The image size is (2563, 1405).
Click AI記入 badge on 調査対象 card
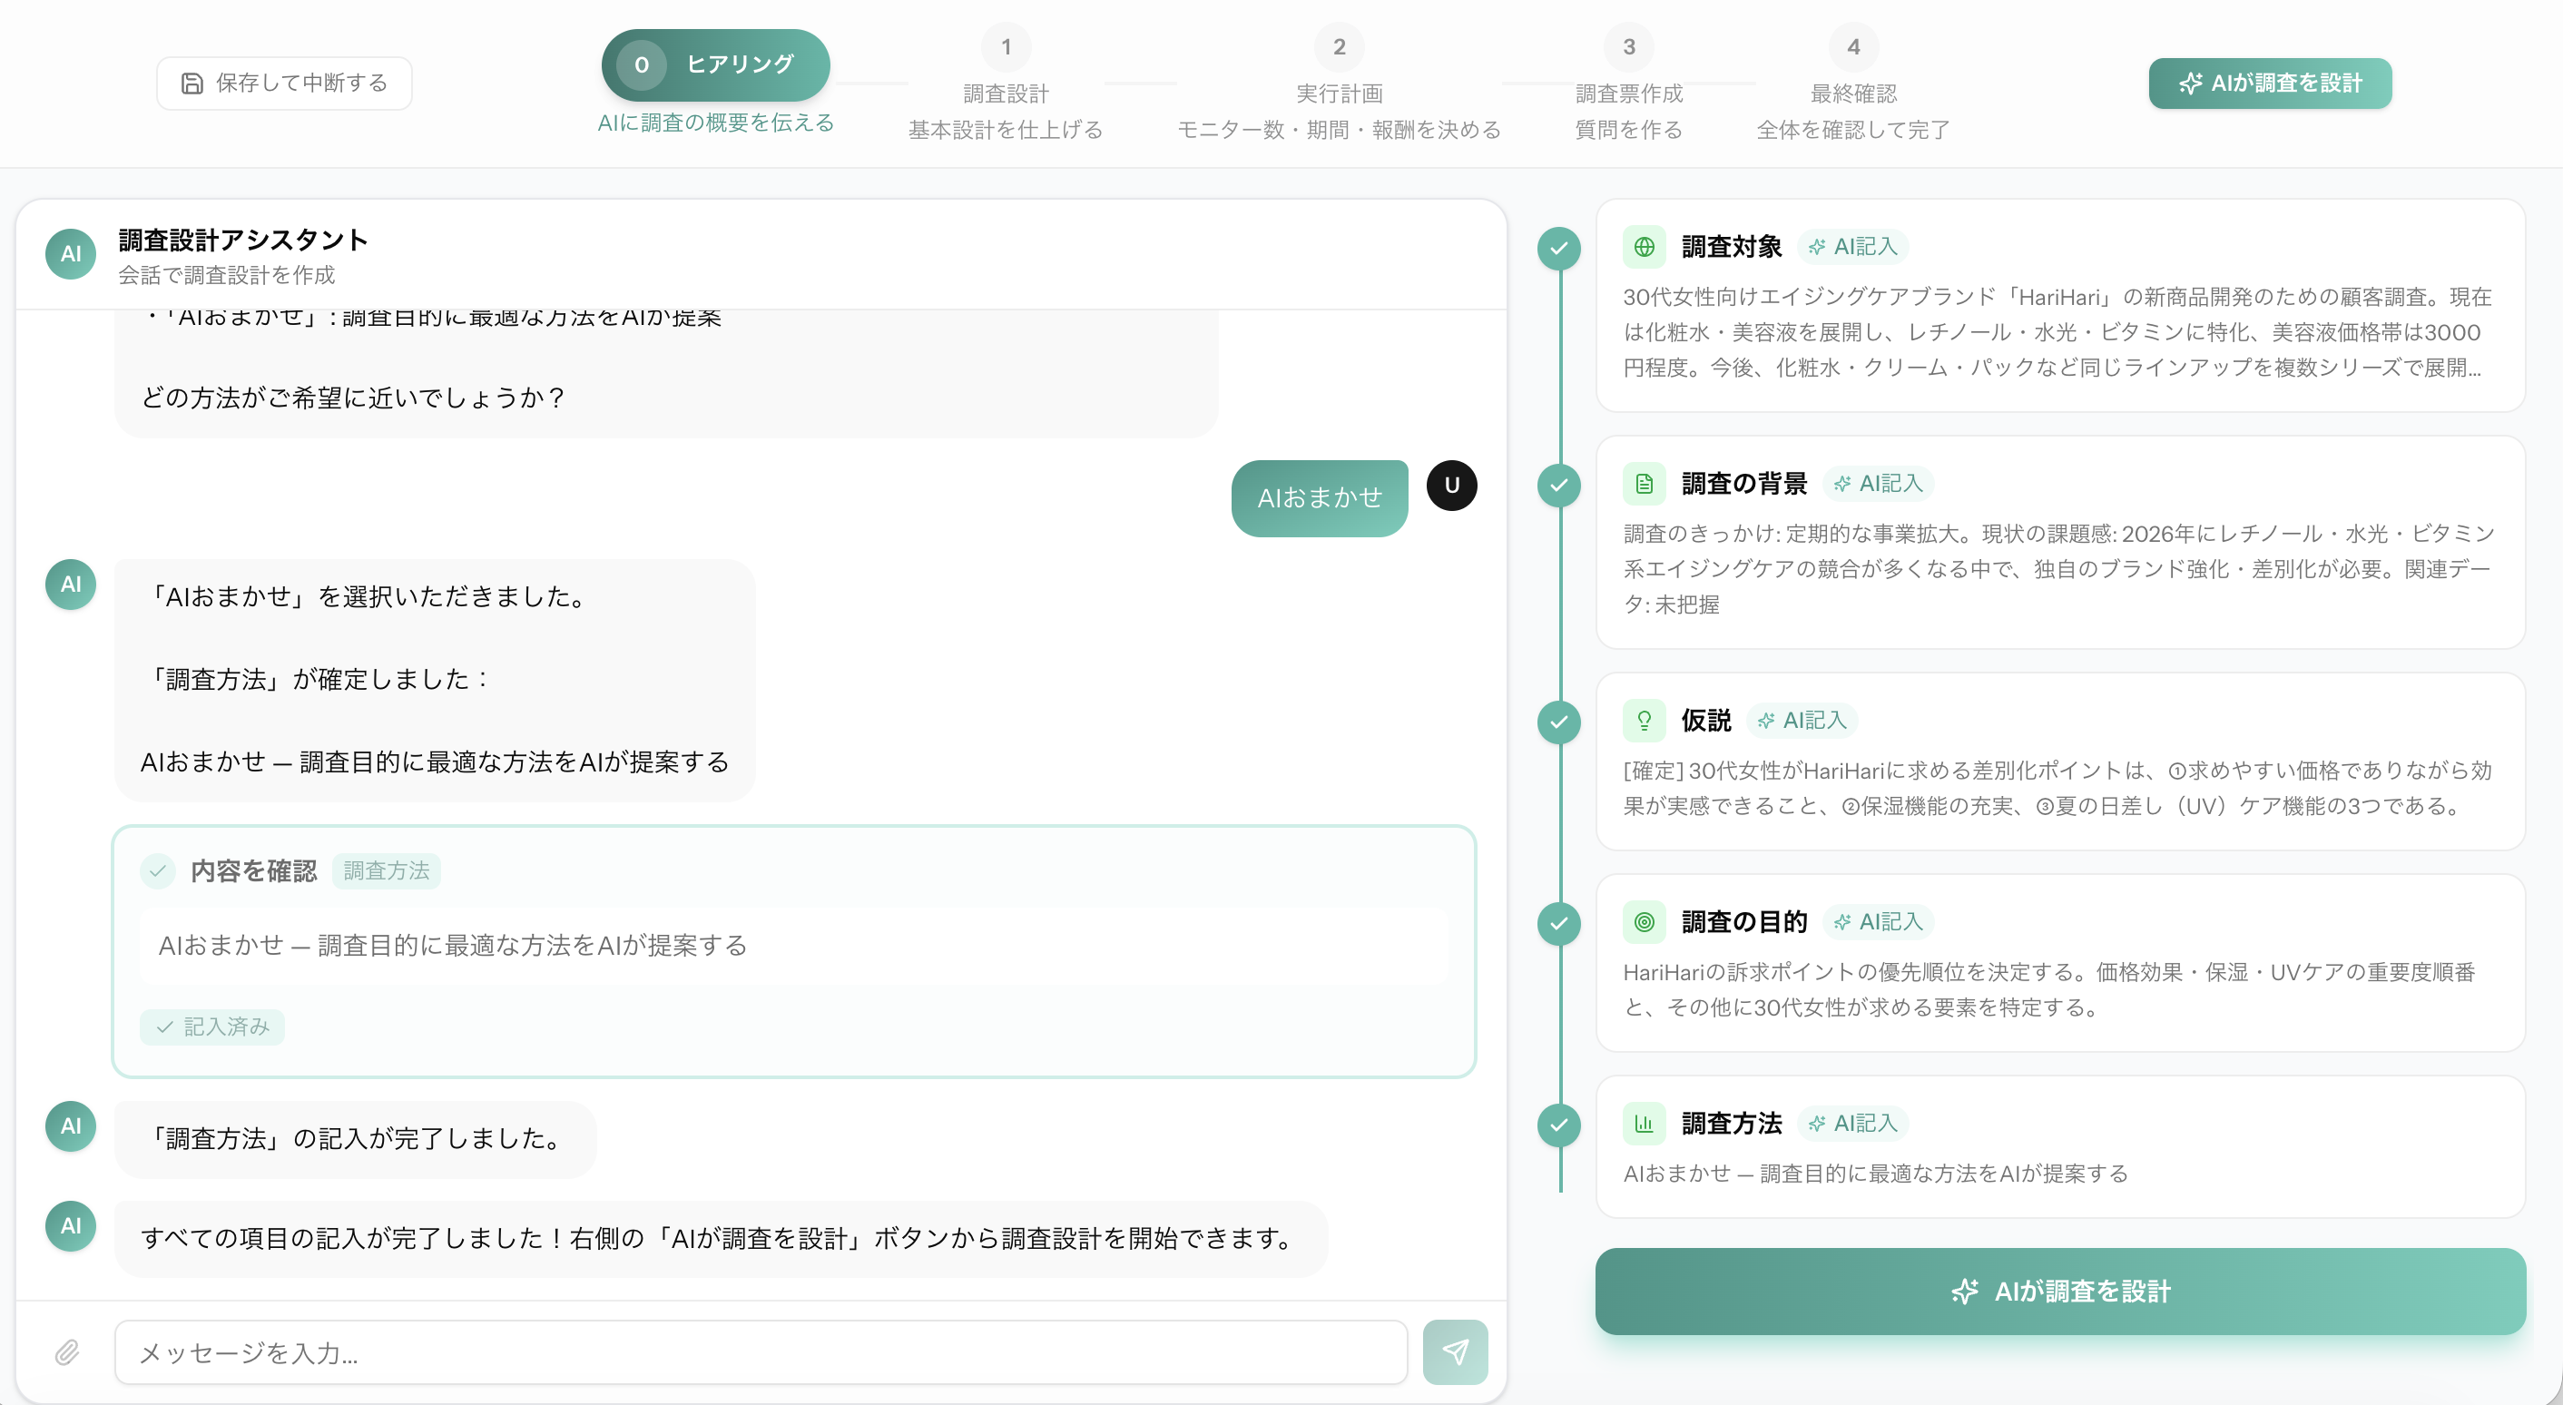click(x=1852, y=247)
